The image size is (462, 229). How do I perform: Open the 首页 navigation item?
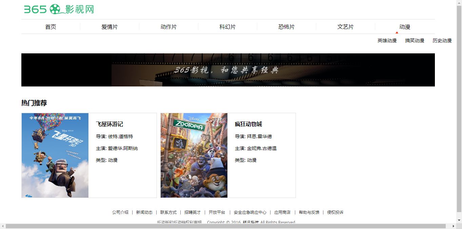coord(51,27)
